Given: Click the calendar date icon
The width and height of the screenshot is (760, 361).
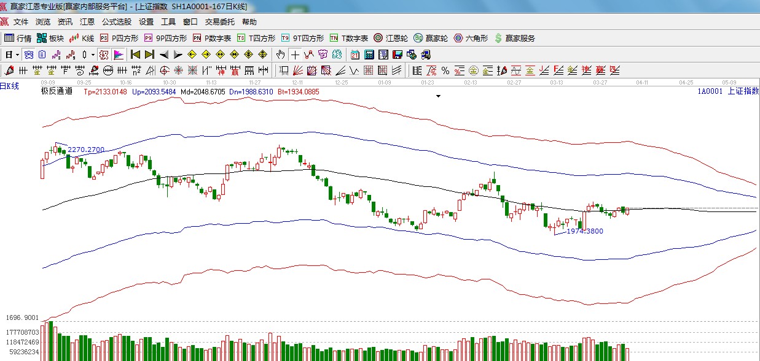Looking at the screenshot, I should pos(355,55).
